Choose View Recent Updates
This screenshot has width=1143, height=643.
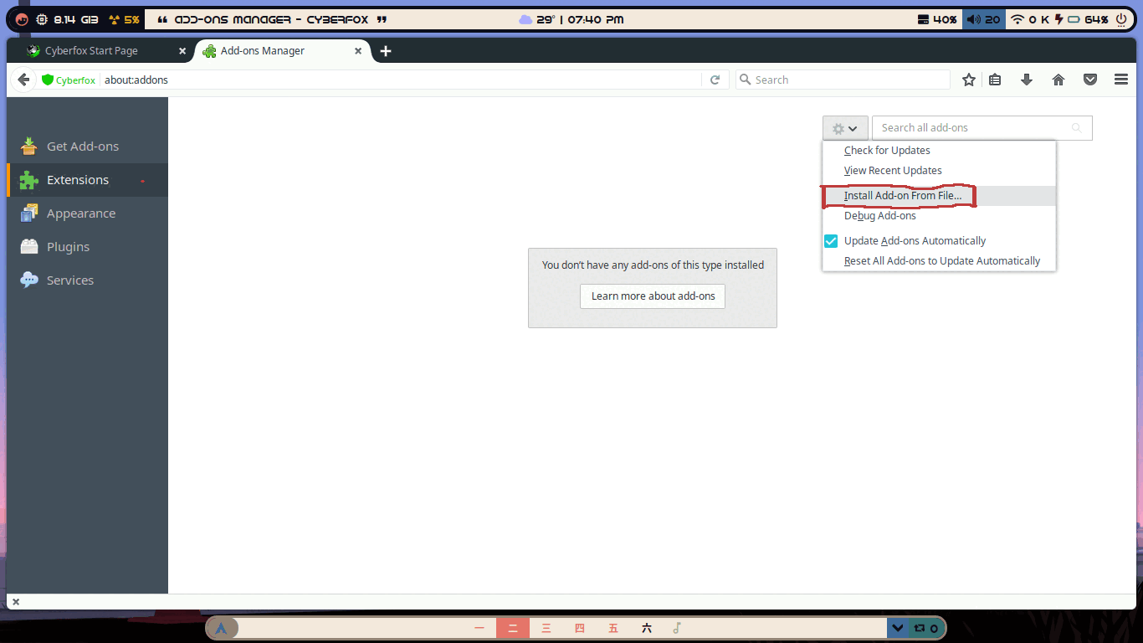(939, 171)
